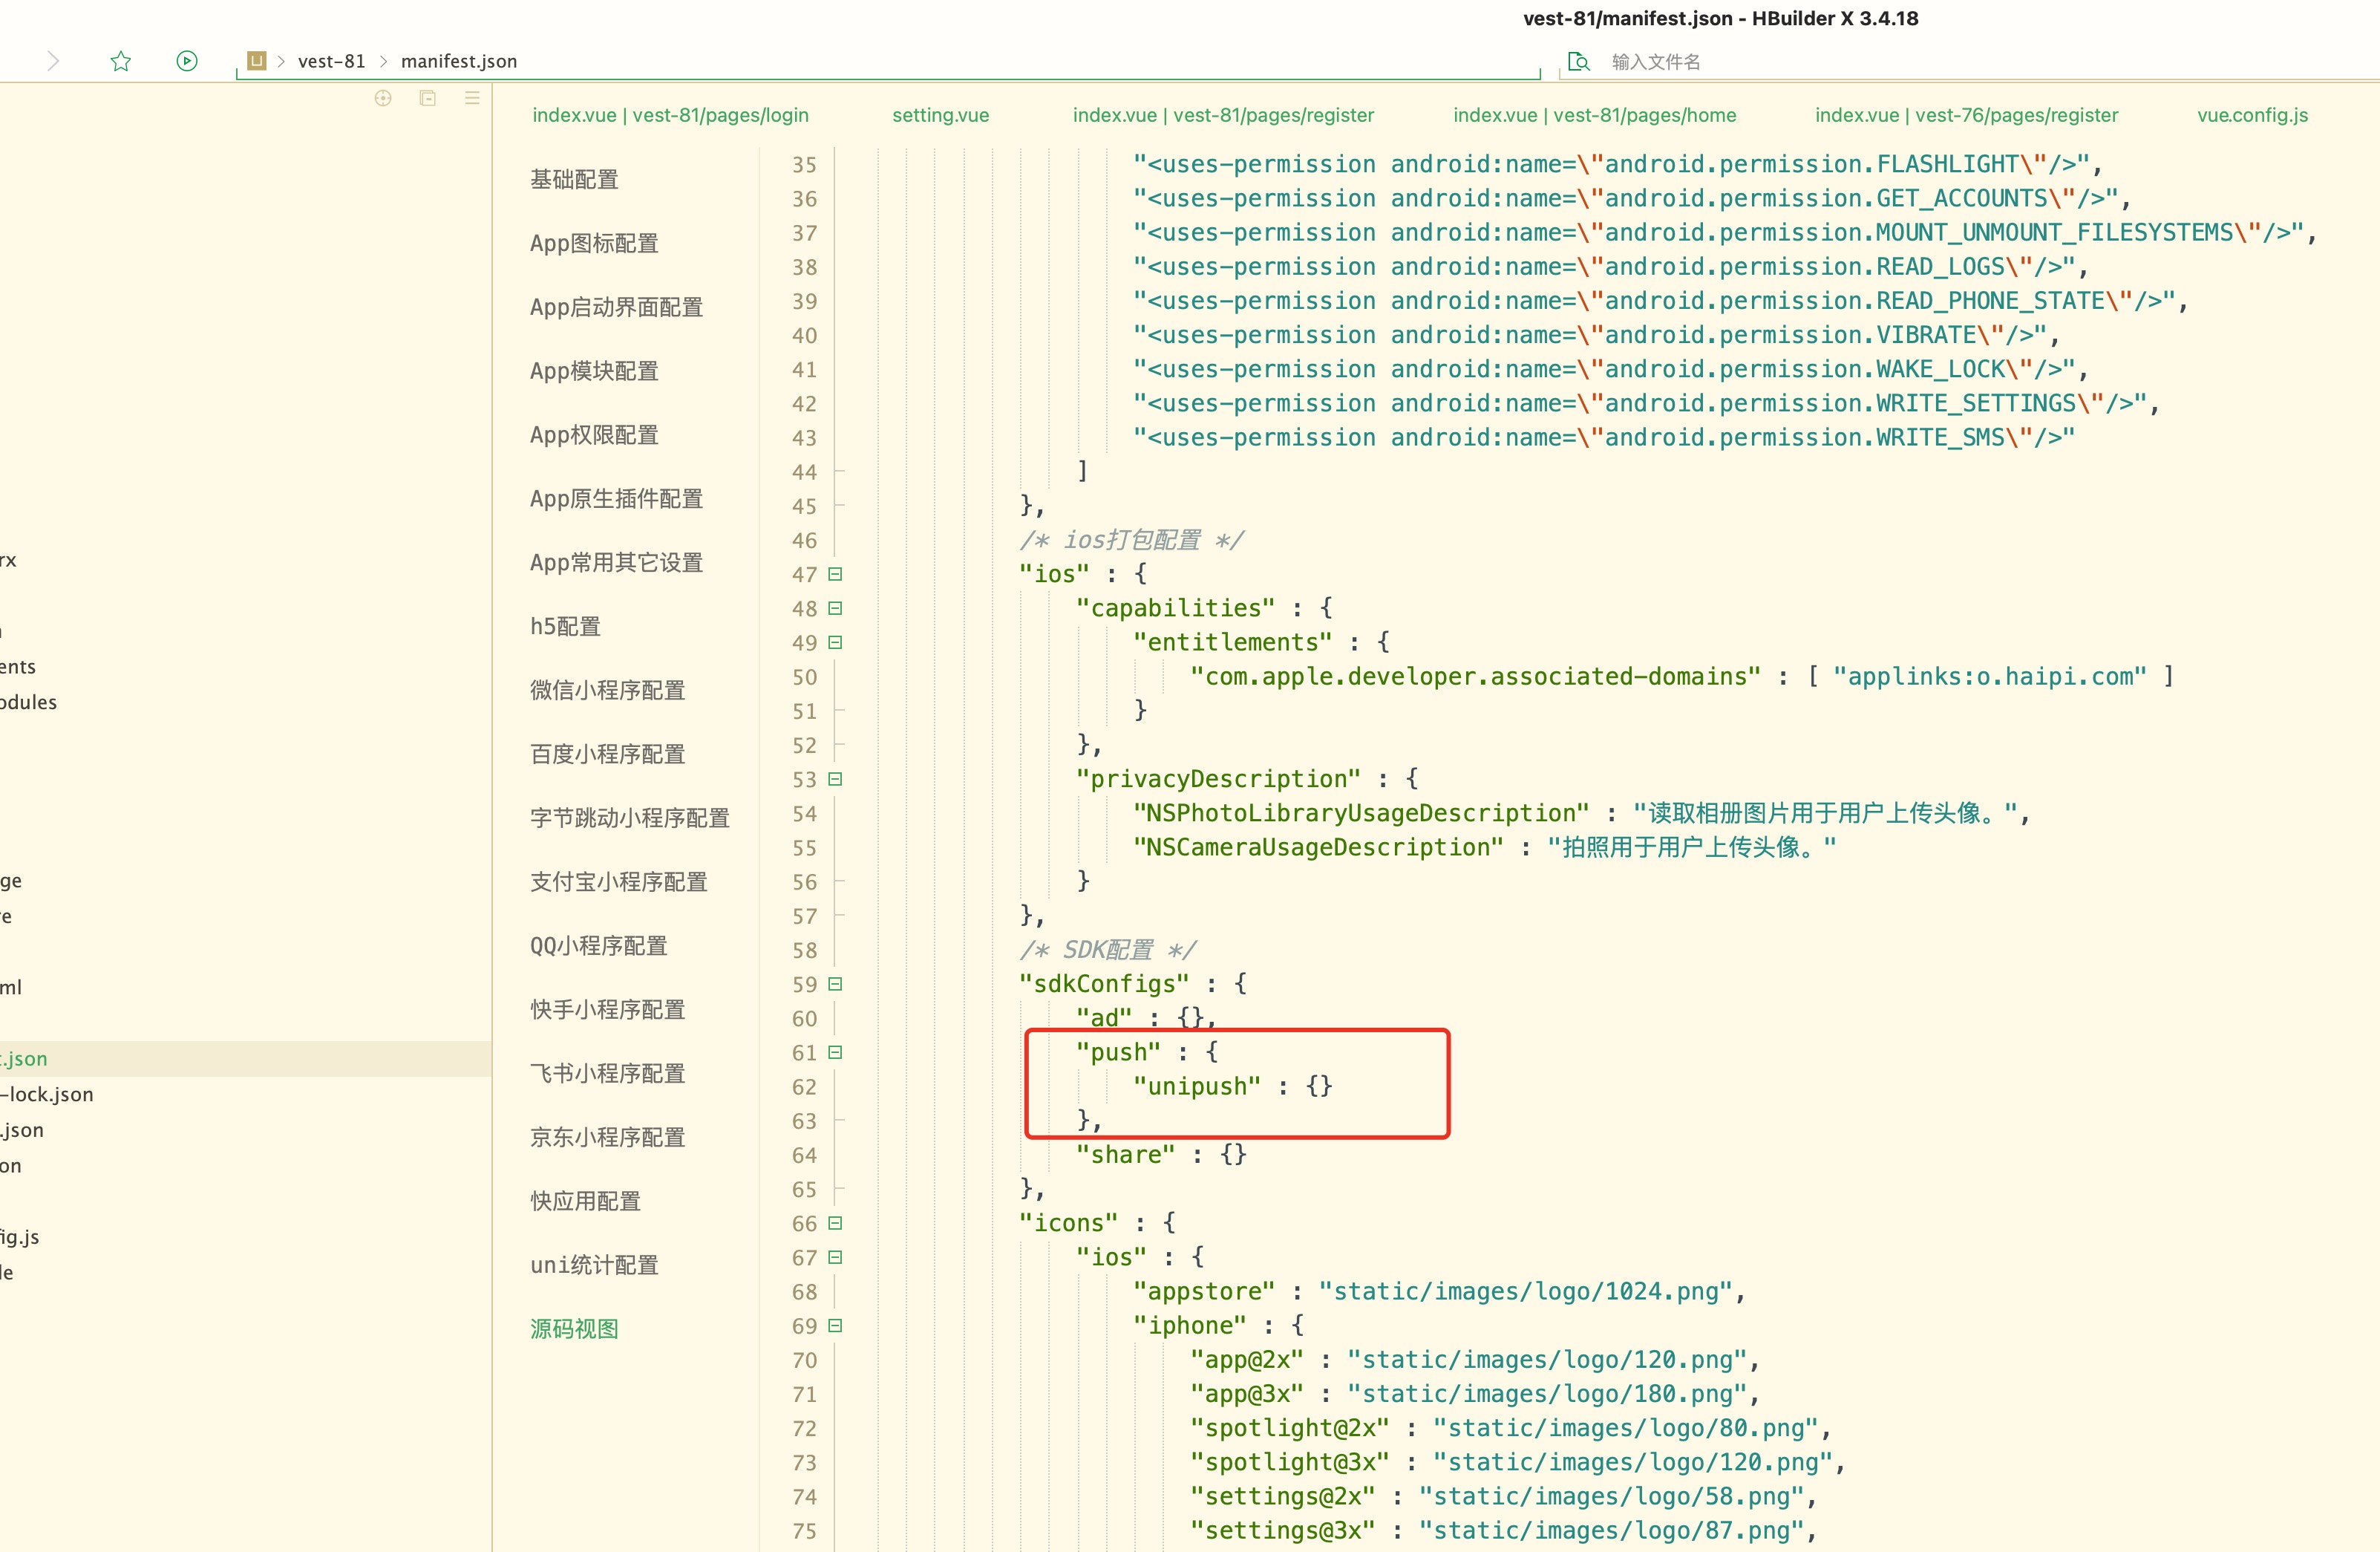Click vest-81 in the breadcrumb path
2380x1552 pixels.
(332, 61)
